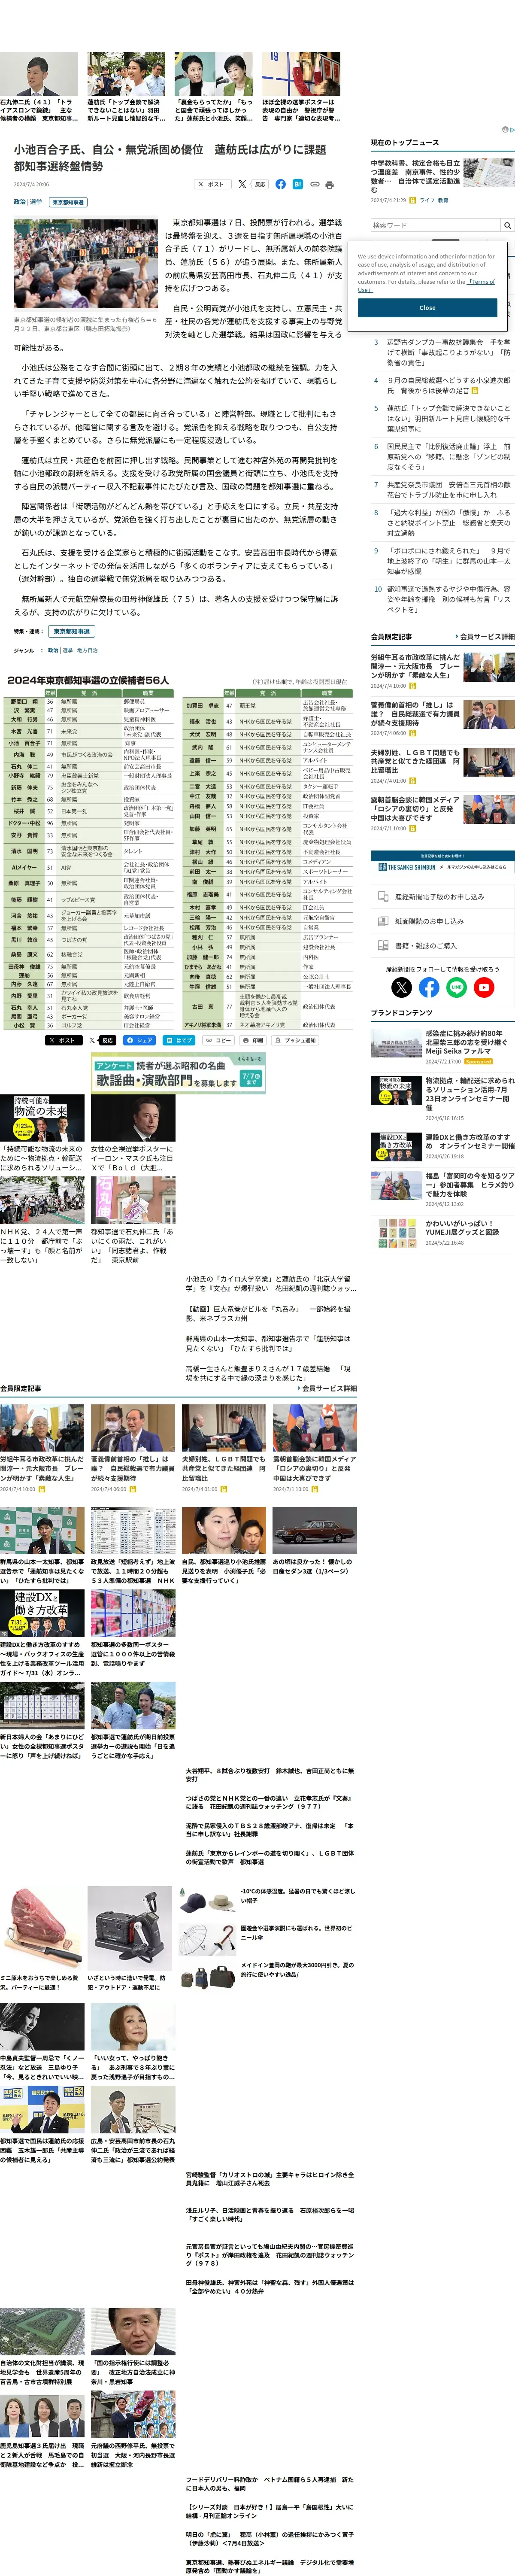Click the 物流の未来 ad thumbnail below table
The height and width of the screenshot is (2576, 515).
42,1117
